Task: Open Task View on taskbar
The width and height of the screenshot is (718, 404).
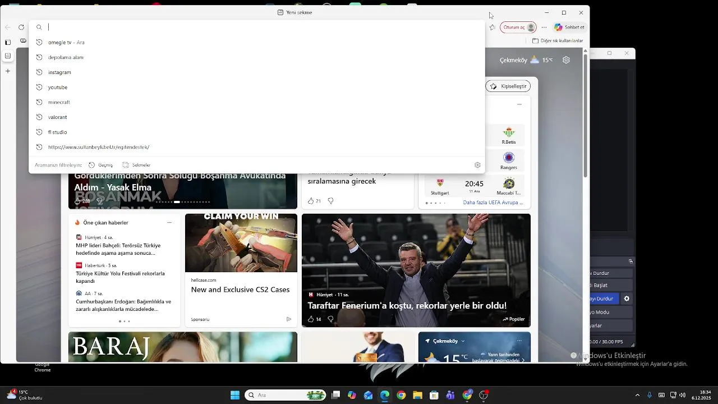Action: coord(335,395)
